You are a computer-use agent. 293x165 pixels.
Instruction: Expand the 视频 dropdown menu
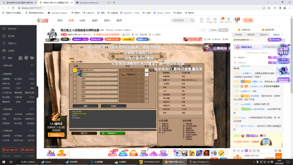coord(95,21)
